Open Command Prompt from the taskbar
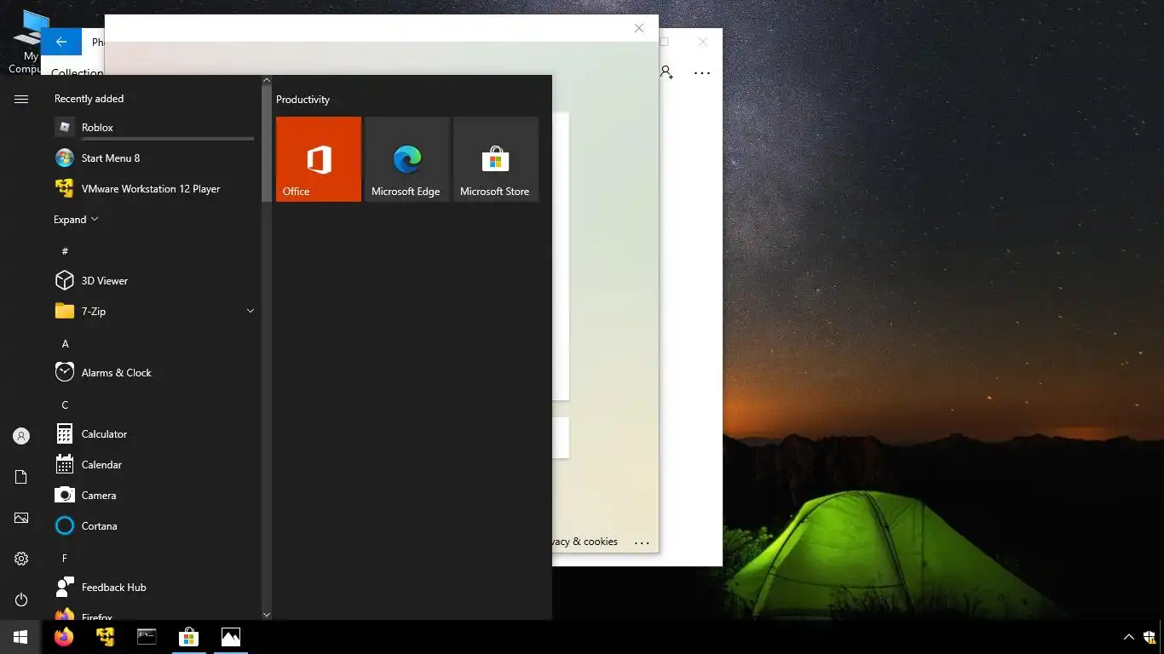This screenshot has height=654, width=1164. point(147,637)
